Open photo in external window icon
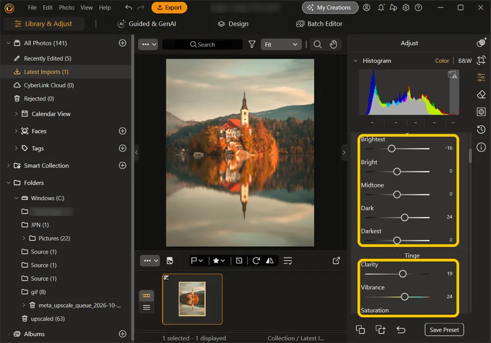Viewport: 491px width, 343px height. pyautogui.click(x=336, y=261)
